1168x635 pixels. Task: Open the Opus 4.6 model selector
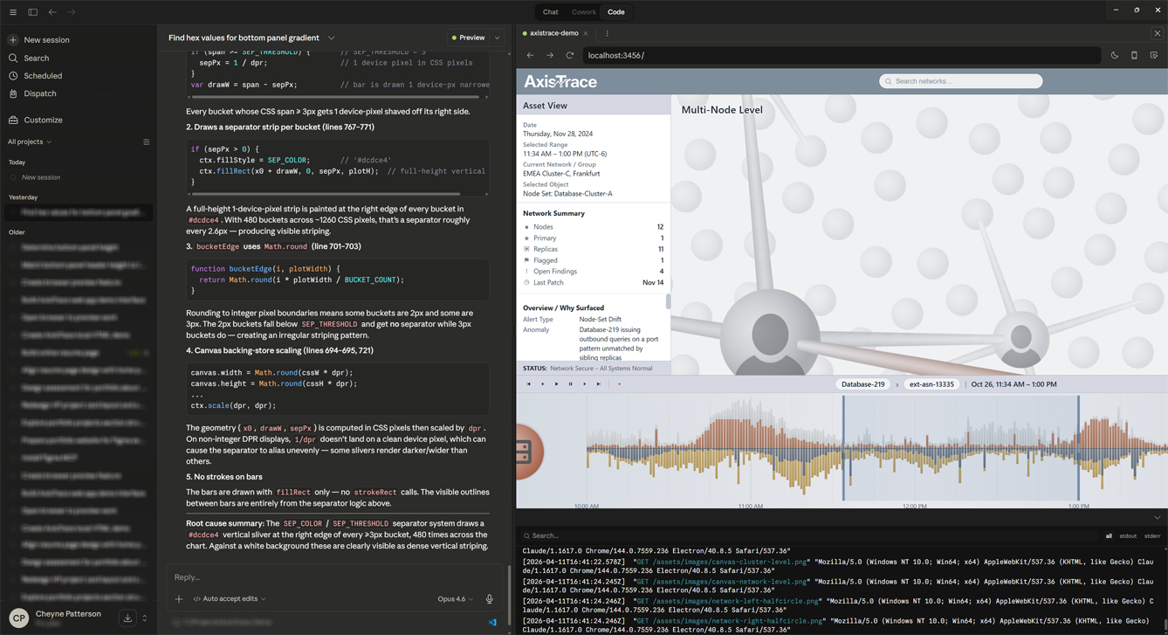point(456,599)
